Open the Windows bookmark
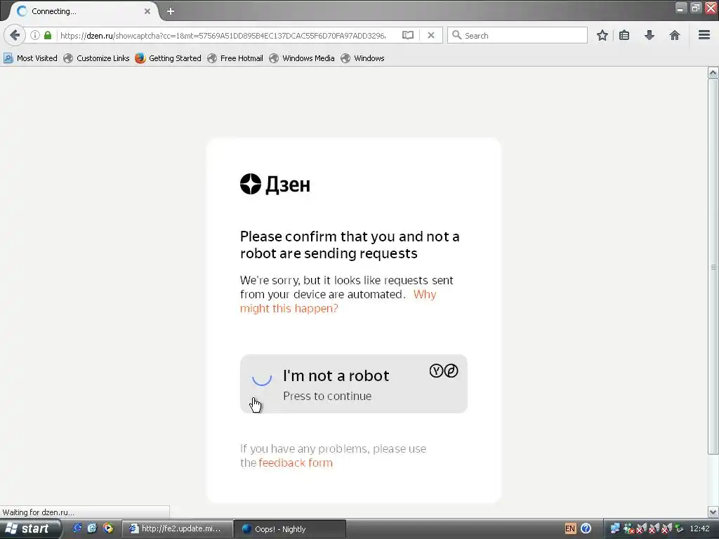This screenshot has height=539, width=719. click(362, 58)
